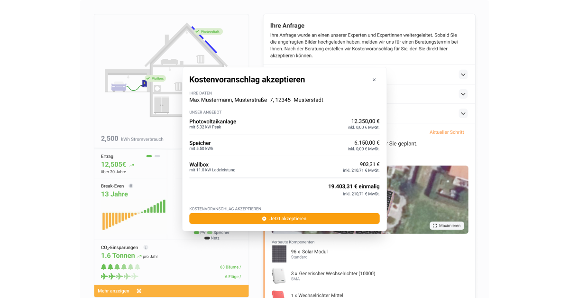Click the trend arrow next to 1.6 Tonnen
This screenshot has height=298, width=569.
pos(139,256)
